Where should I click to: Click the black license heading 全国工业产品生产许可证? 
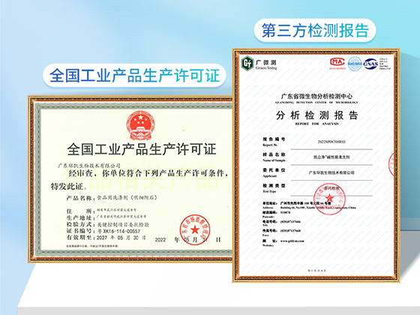(x=142, y=149)
